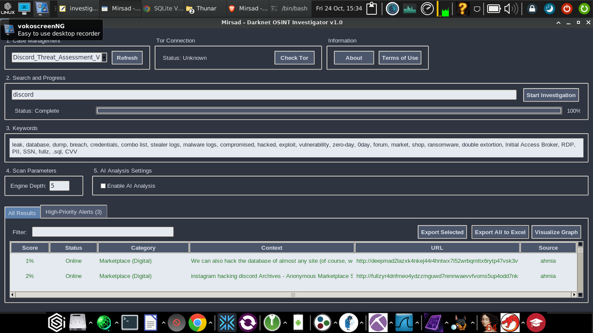
Task: Click Start Investigation button
Action: click(x=551, y=95)
